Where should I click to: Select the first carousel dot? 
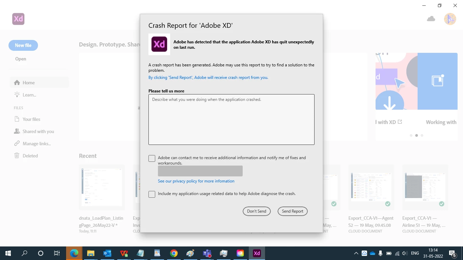(x=411, y=135)
